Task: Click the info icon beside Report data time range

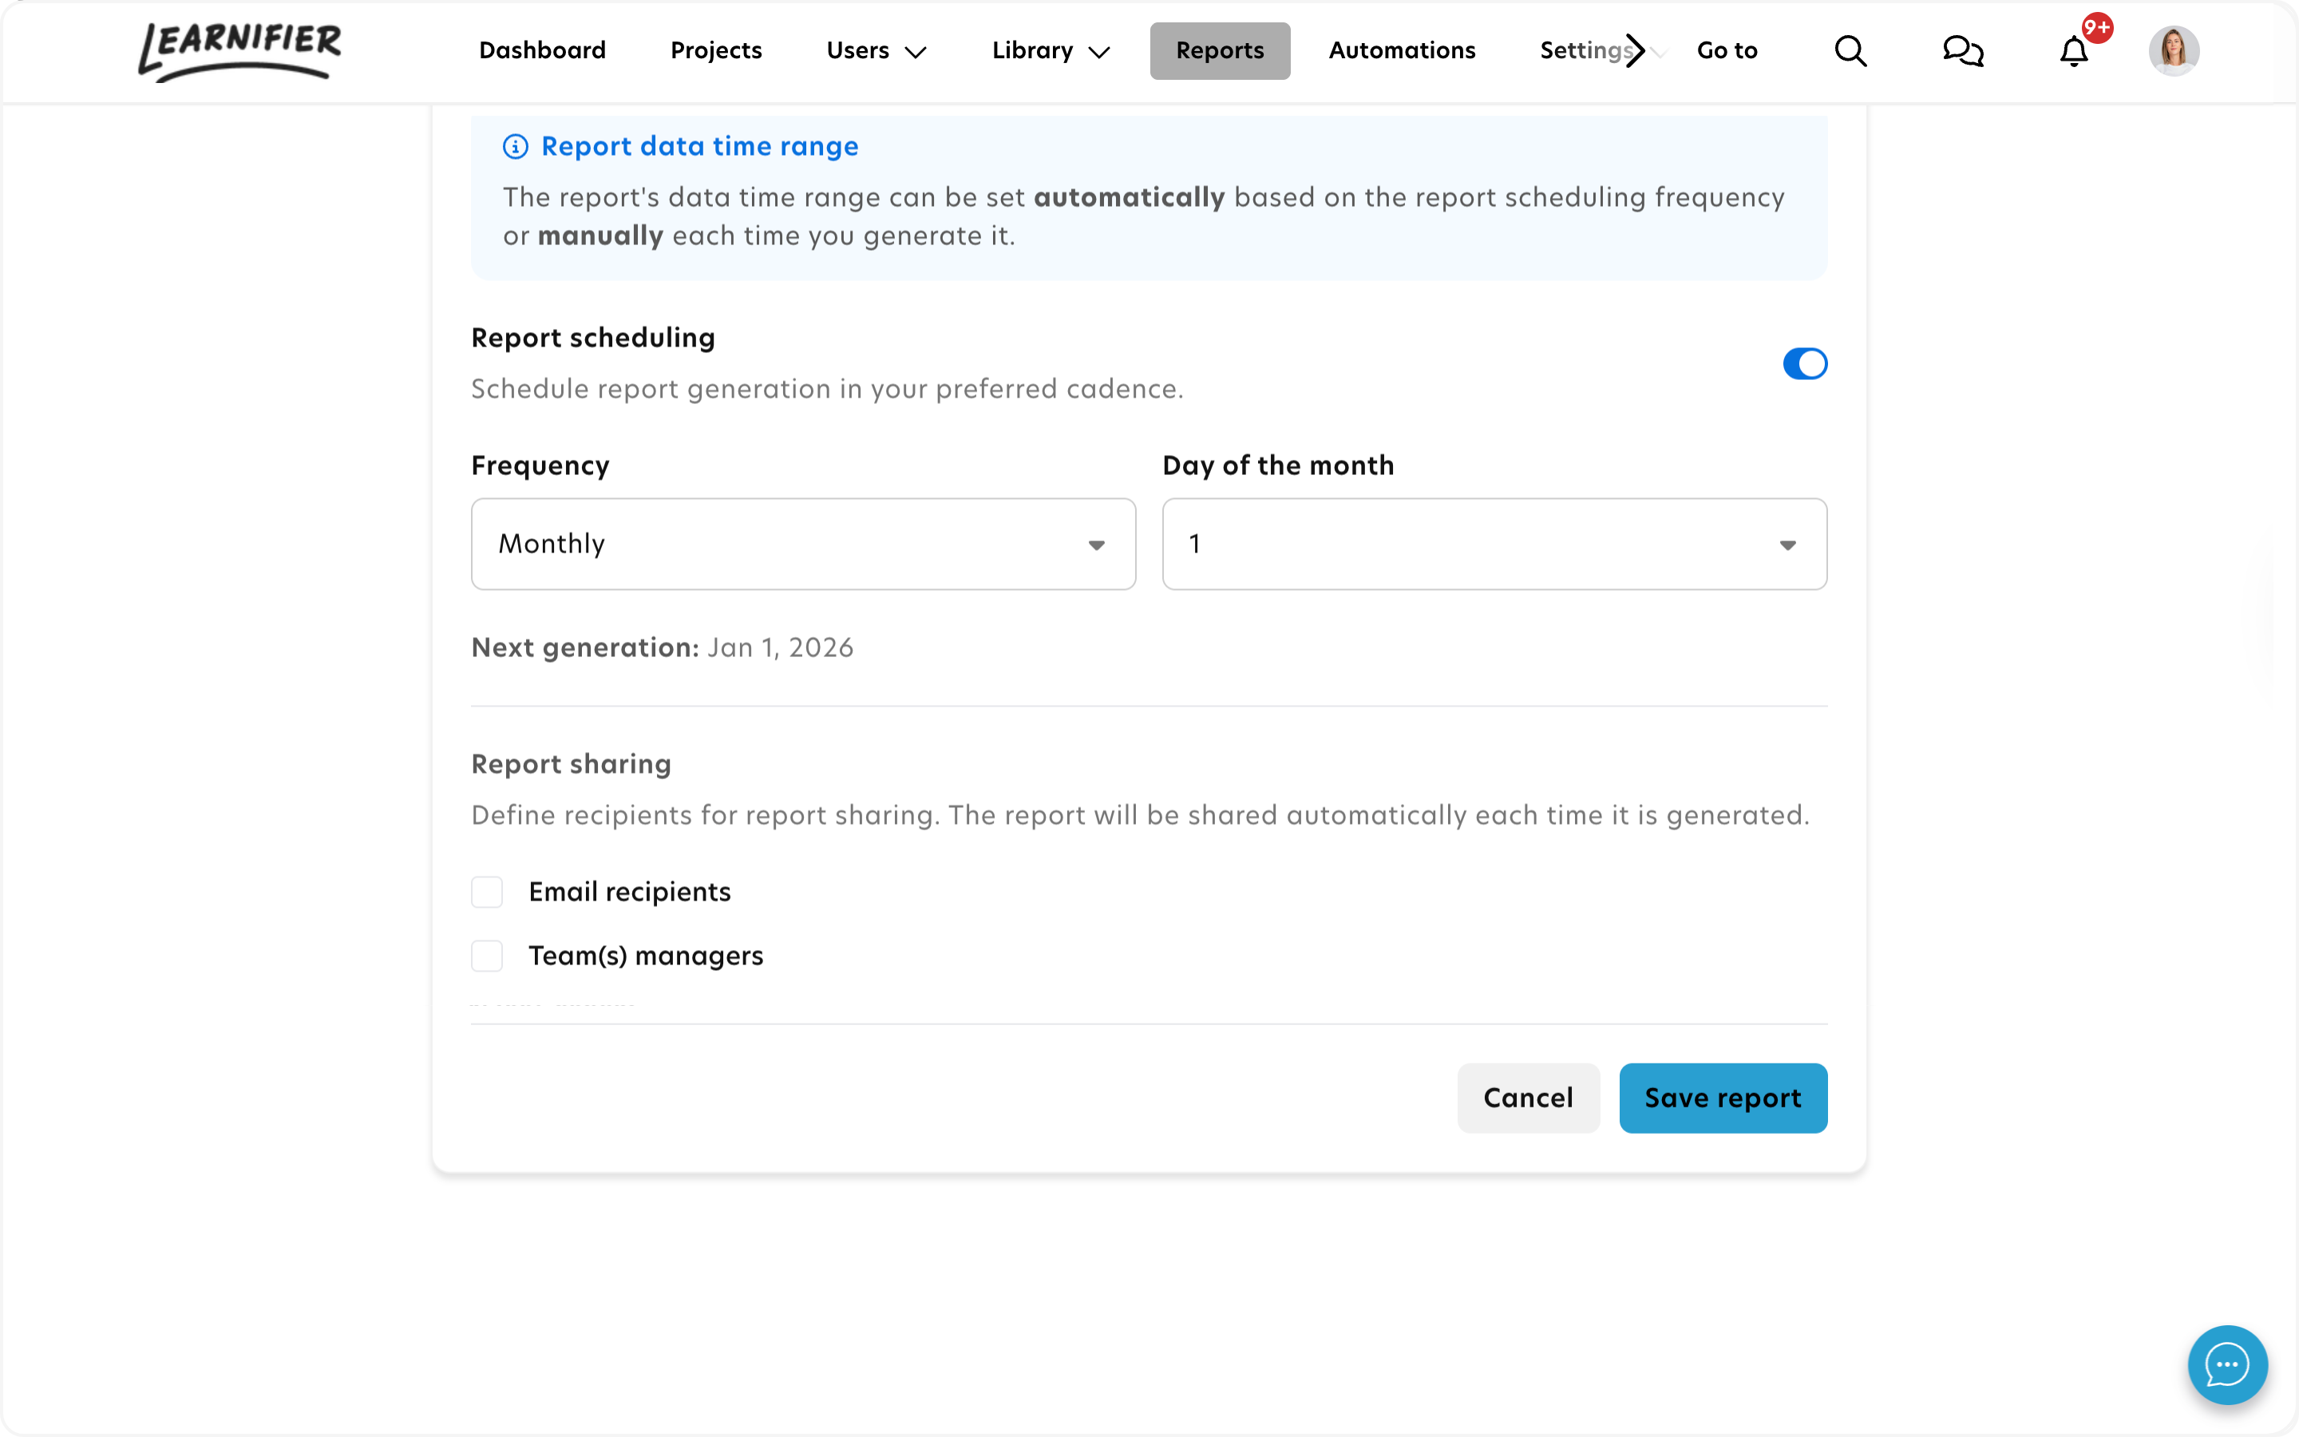Action: (x=515, y=146)
